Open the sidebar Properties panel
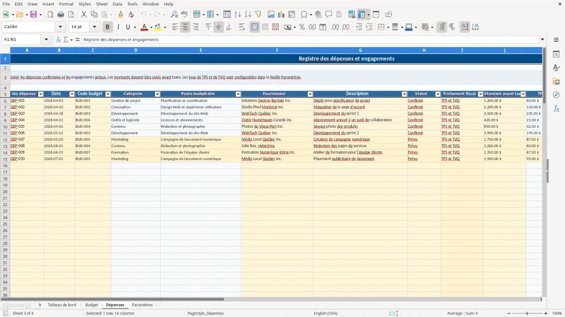 pyautogui.click(x=556, y=54)
